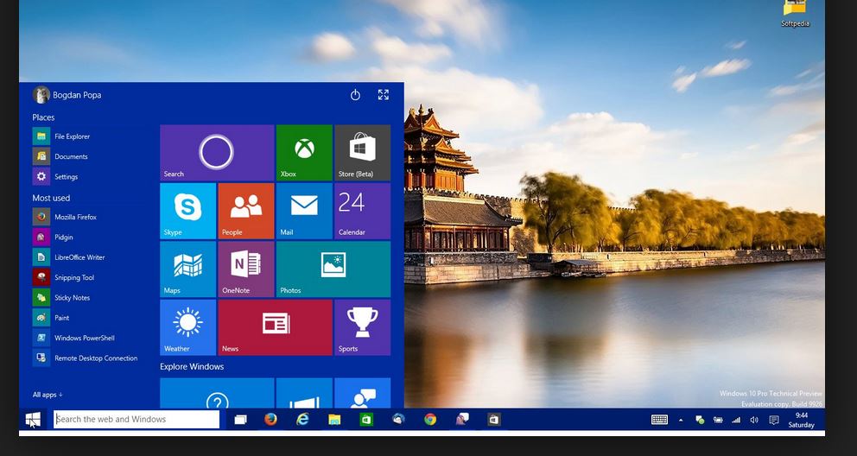Click the 9:44 Saturday clock
Viewport: 857px width, 456px height.
(x=801, y=420)
